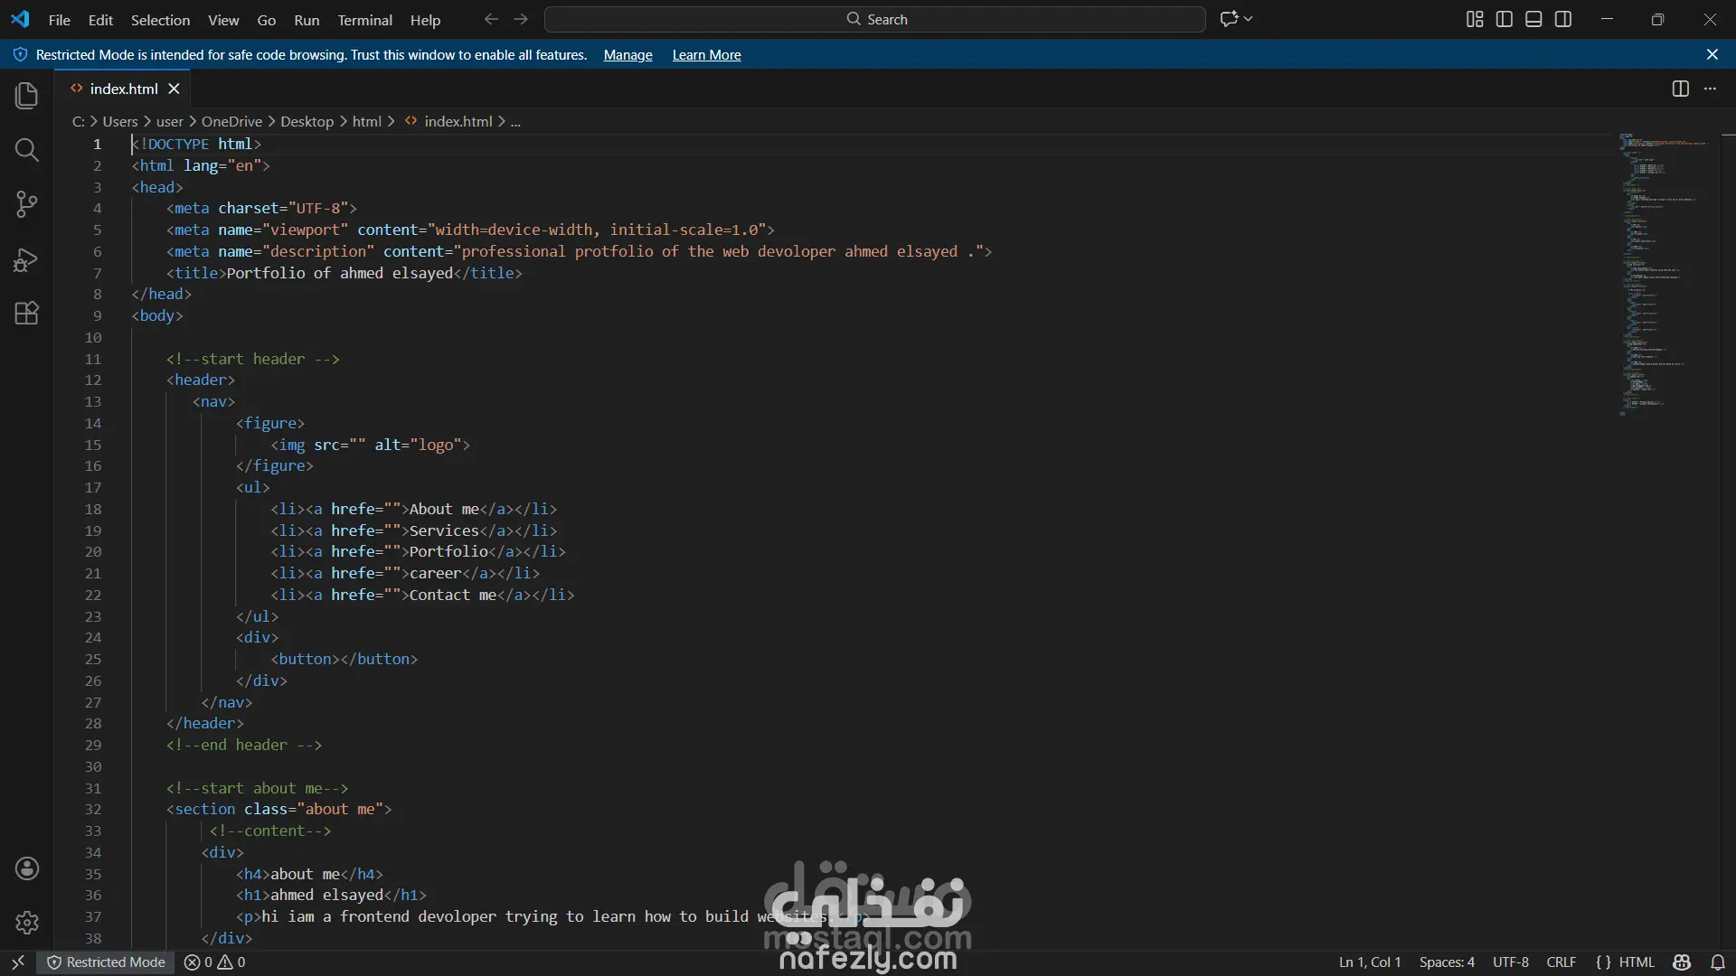Open the Explorer view in activity bar
This screenshot has height=976, width=1736.
[27, 96]
